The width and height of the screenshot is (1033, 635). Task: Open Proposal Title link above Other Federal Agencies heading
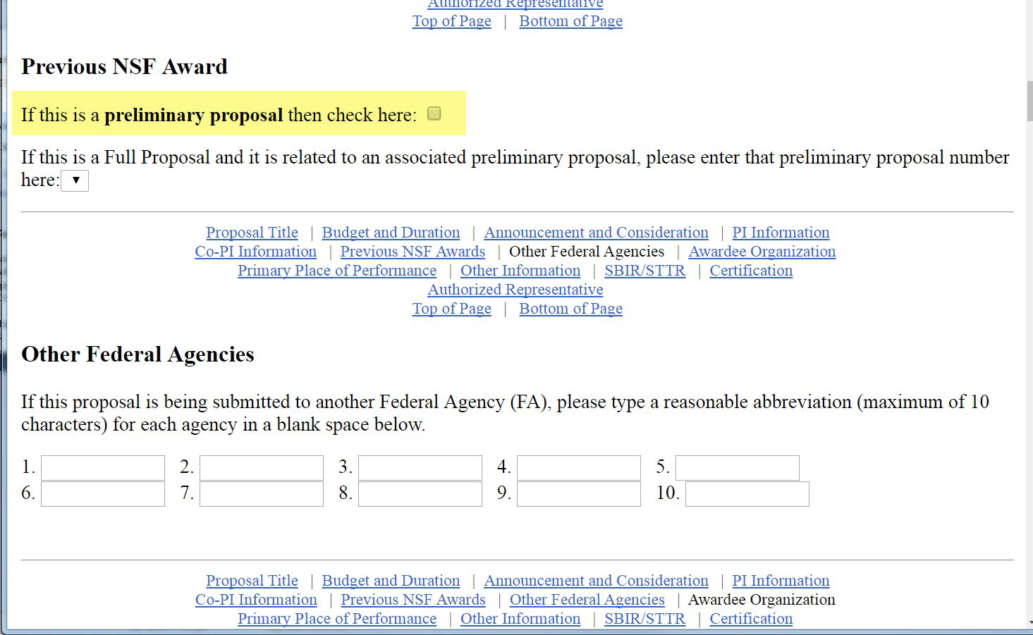click(252, 233)
